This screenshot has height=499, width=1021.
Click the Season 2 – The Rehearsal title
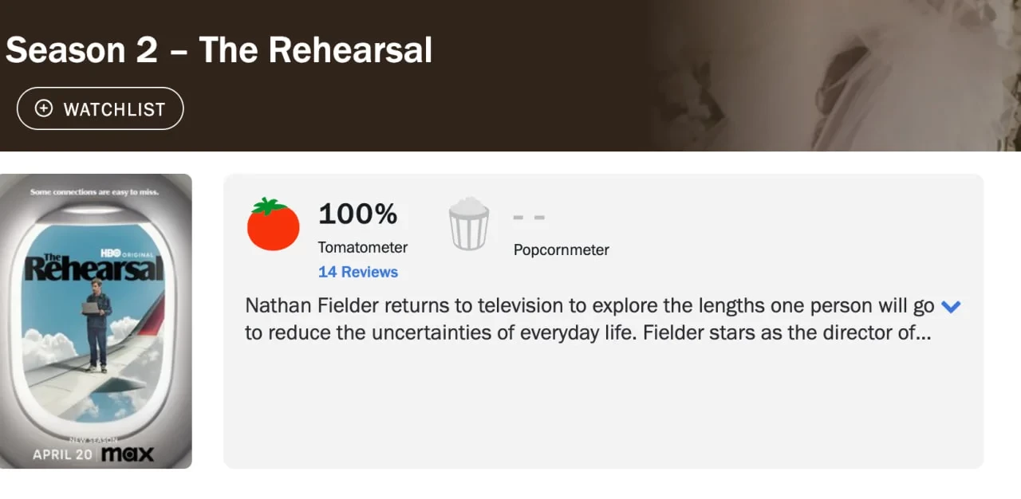click(x=219, y=50)
